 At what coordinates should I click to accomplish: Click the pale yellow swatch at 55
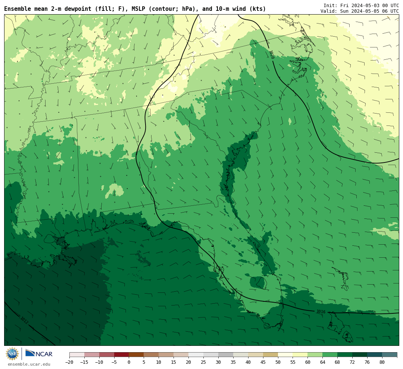pyautogui.click(x=300, y=355)
